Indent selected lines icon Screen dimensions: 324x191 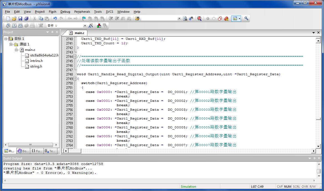(x=111, y=19)
